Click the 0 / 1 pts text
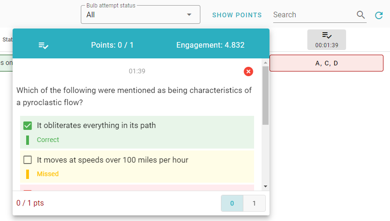 30,203
